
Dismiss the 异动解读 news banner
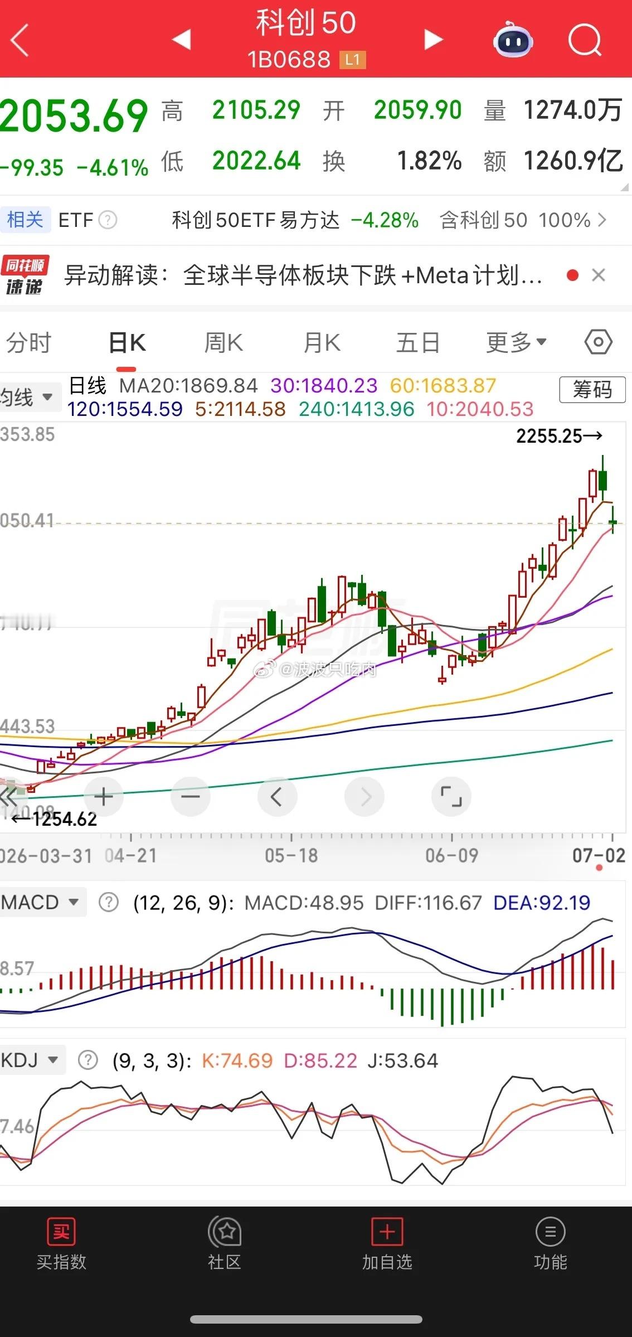(599, 275)
